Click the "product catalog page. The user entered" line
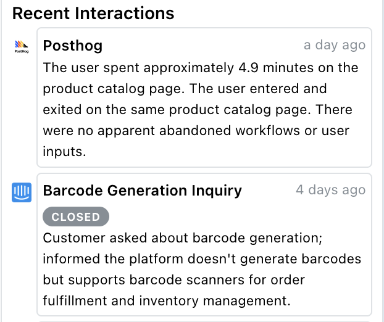Viewport: 384px width, 322px height. pos(185,89)
